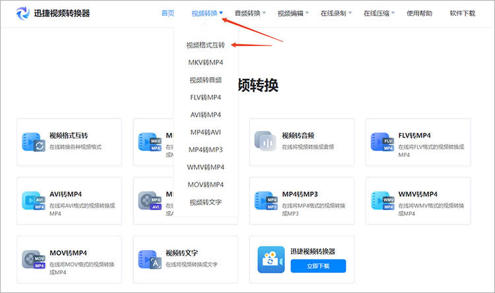Click the MP4转MP3 card icon
The image size is (495, 293).
tap(266, 201)
